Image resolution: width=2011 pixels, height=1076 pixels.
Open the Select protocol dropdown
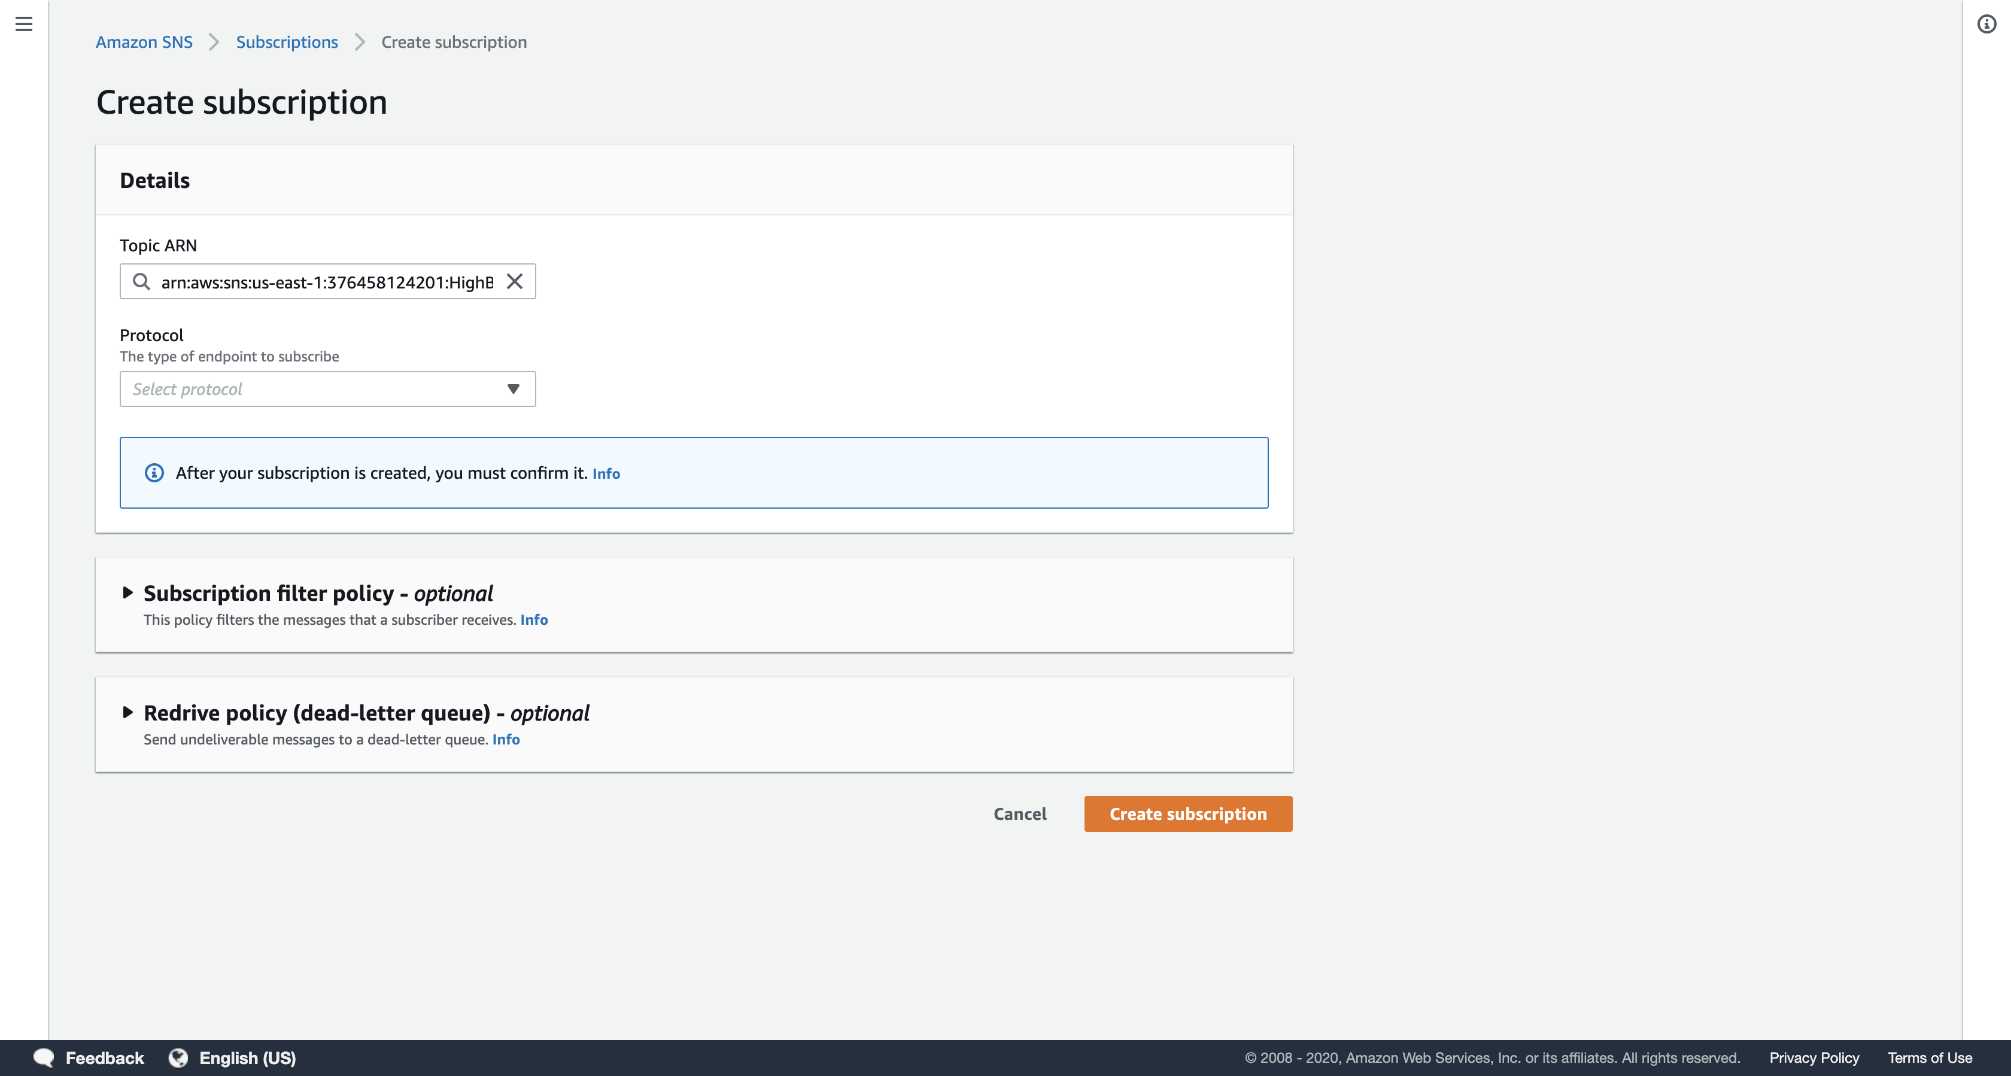pos(327,389)
